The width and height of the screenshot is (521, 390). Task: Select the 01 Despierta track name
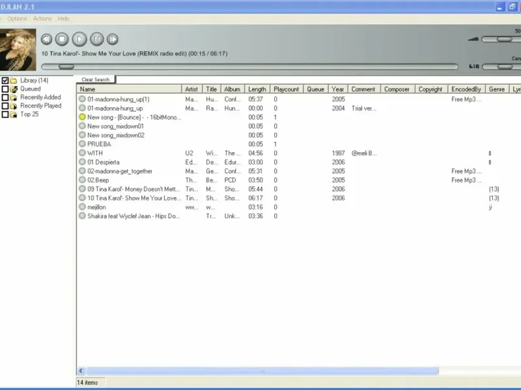click(104, 162)
